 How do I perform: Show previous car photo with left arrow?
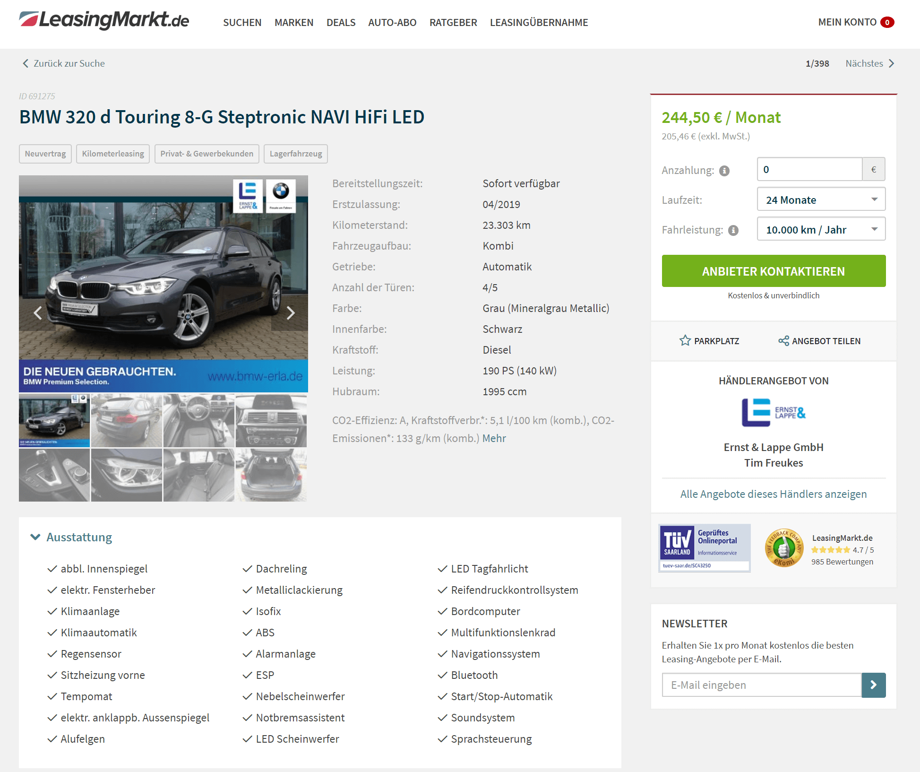pos(38,312)
